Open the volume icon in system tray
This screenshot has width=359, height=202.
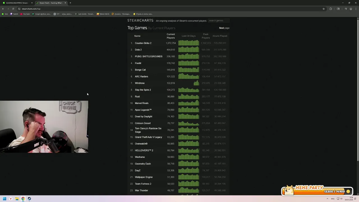(341, 199)
